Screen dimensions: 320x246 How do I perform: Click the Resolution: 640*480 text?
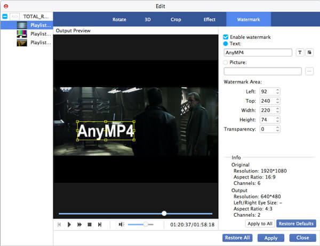pyautogui.click(x=257, y=197)
